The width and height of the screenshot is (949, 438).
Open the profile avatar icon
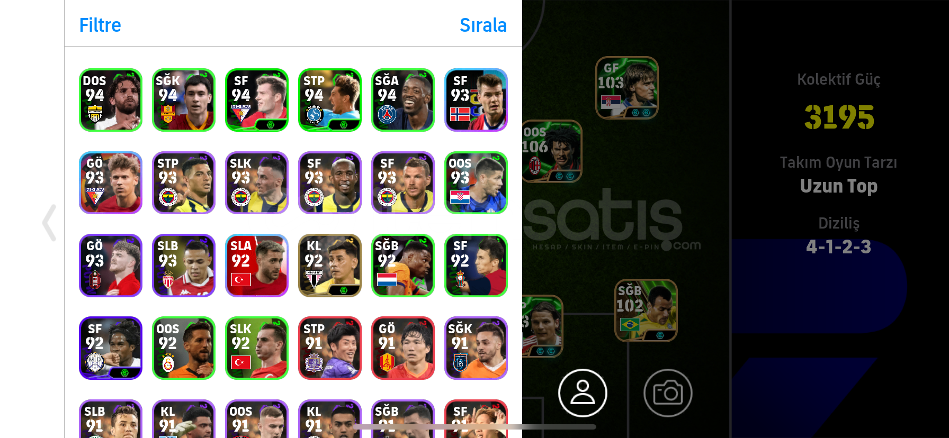tap(583, 393)
